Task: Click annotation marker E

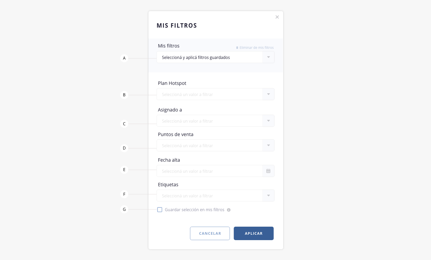Action: [x=124, y=170]
